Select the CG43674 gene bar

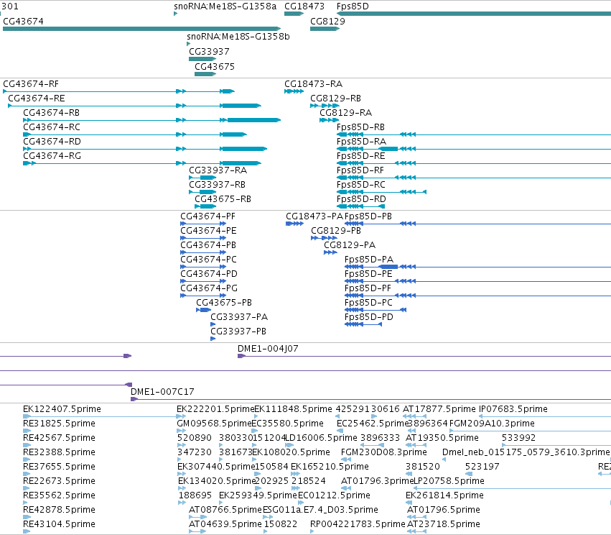tap(142, 29)
